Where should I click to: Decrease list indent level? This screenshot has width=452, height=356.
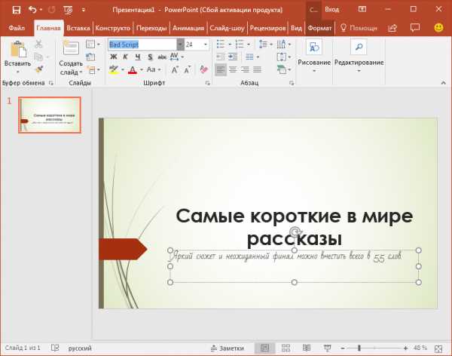pos(221,57)
